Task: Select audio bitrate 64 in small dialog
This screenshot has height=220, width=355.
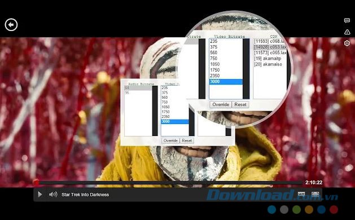Action: (x=138, y=88)
